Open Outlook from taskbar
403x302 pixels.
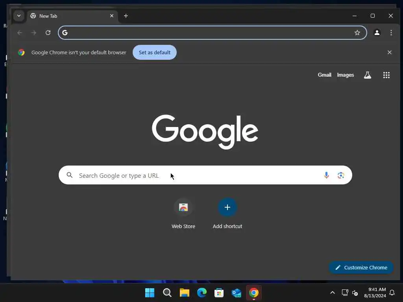click(x=236, y=293)
